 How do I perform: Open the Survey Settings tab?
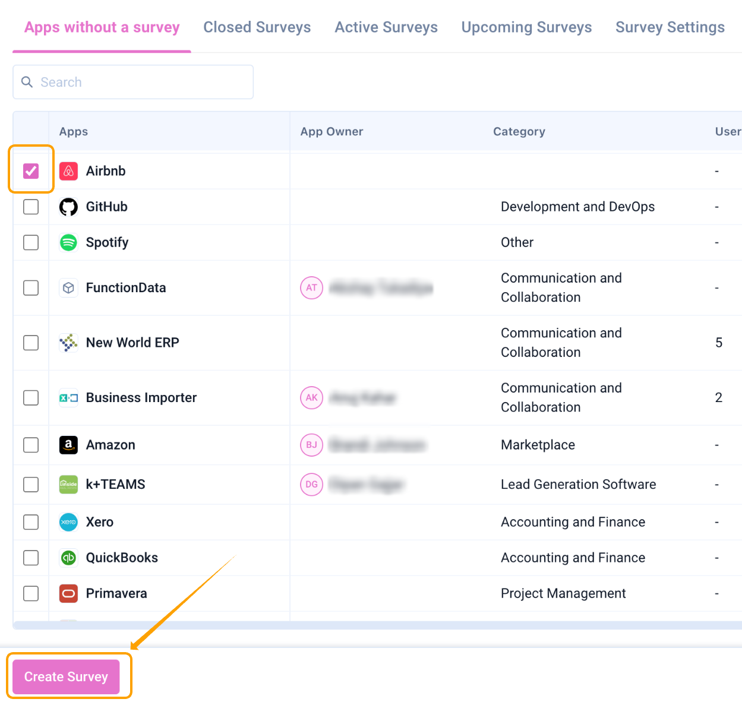[670, 28]
